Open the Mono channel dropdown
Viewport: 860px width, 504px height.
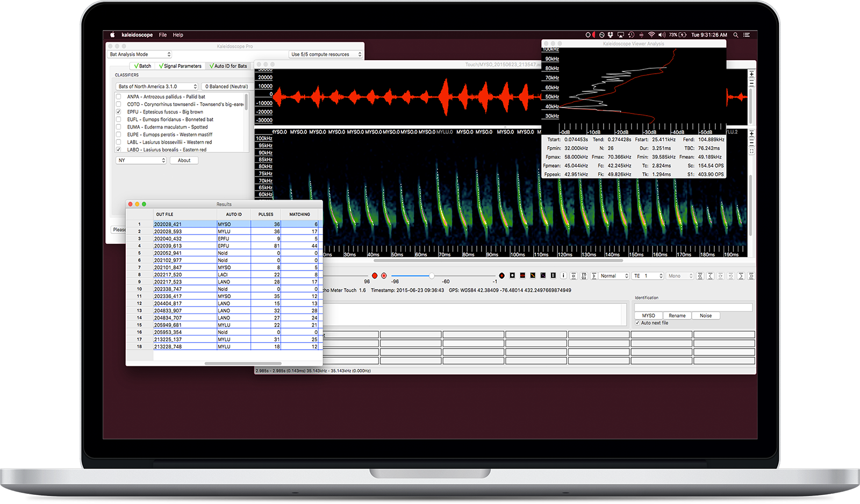680,276
